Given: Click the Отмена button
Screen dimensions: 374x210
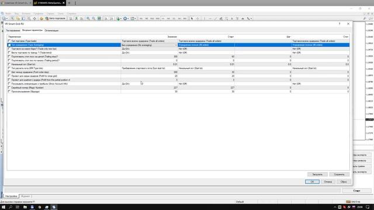Looking at the screenshot, I should tap(328, 181).
